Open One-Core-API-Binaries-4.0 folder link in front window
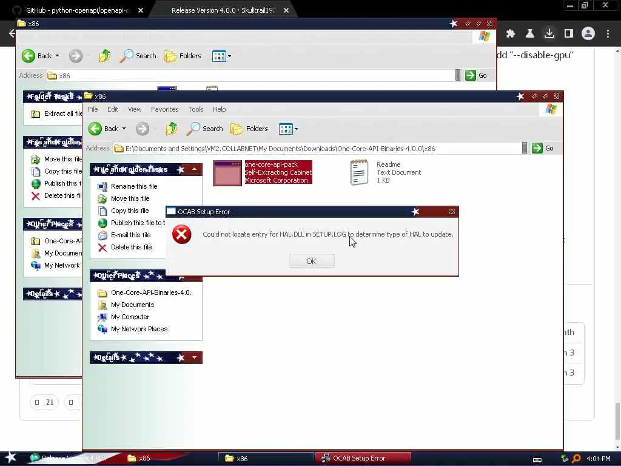This screenshot has width=621, height=466. tap(151, 292)
